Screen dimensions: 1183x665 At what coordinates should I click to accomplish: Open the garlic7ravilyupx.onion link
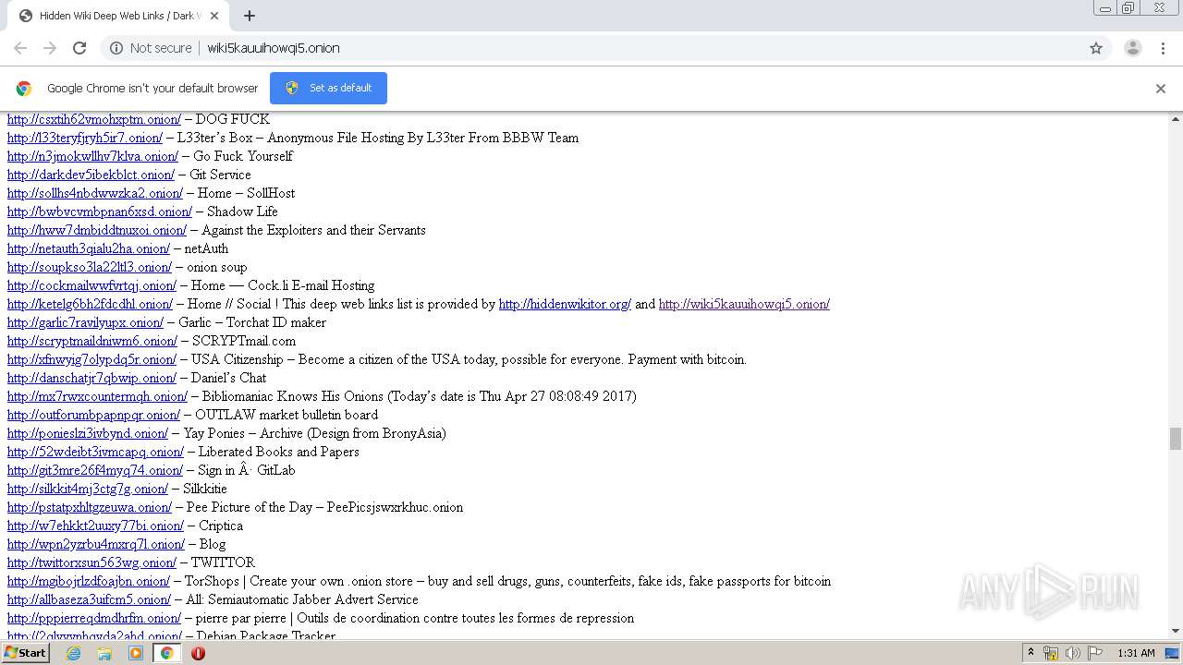point(85,322)
